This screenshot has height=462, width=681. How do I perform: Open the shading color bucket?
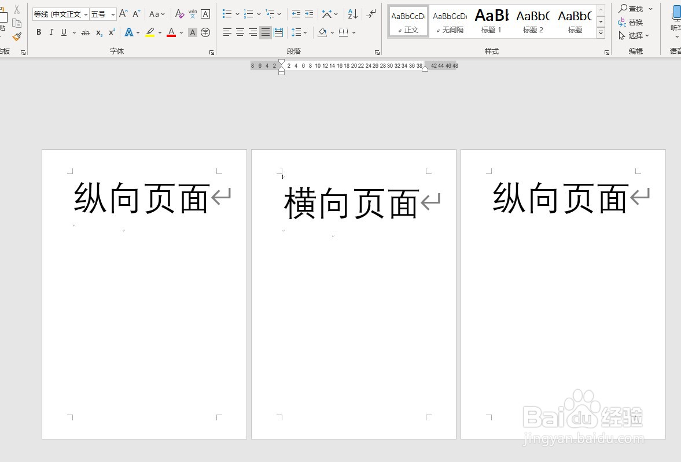tap(322, 32)
